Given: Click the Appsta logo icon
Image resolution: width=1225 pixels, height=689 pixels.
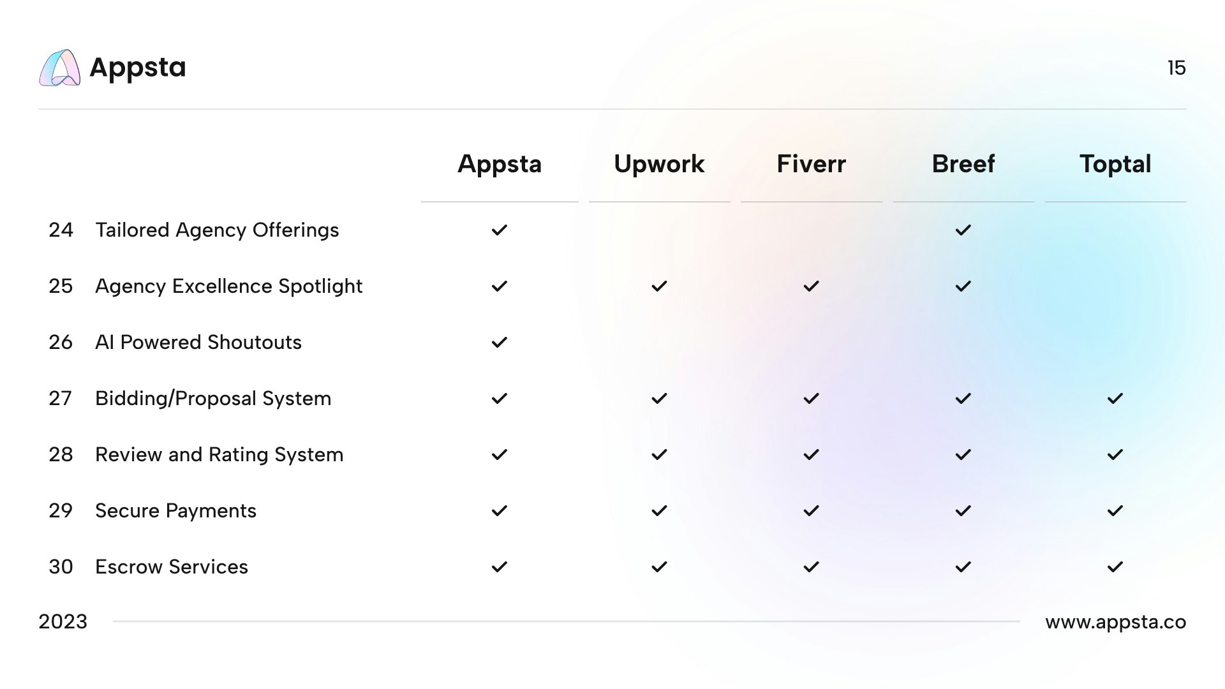Looking at the screenshot, I should pyautogui.click(x=60, y=68).
